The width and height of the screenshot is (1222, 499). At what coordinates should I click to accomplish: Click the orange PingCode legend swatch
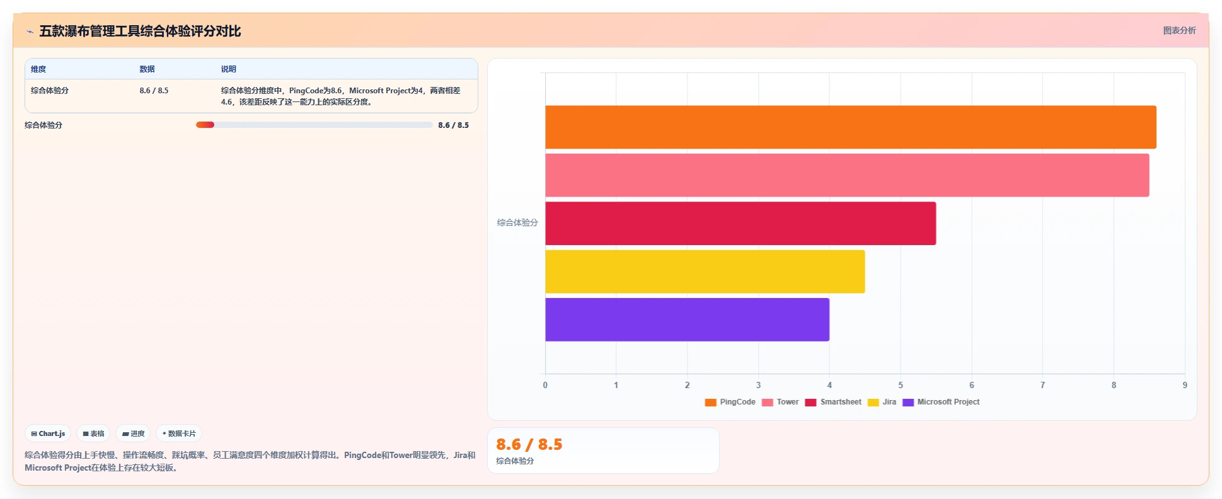710,403
